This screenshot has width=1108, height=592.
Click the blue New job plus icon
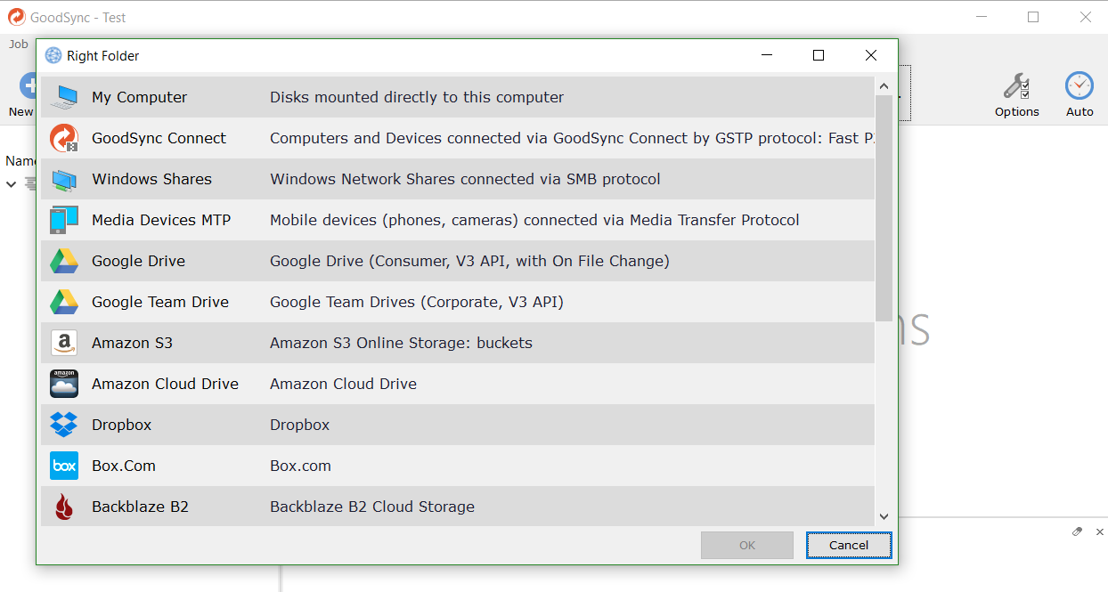(x=27, y=86)
